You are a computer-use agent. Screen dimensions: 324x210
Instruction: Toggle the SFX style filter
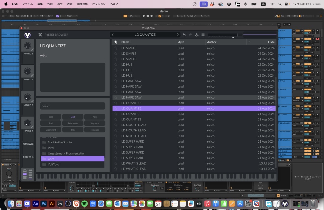click(x=73, y=130)
